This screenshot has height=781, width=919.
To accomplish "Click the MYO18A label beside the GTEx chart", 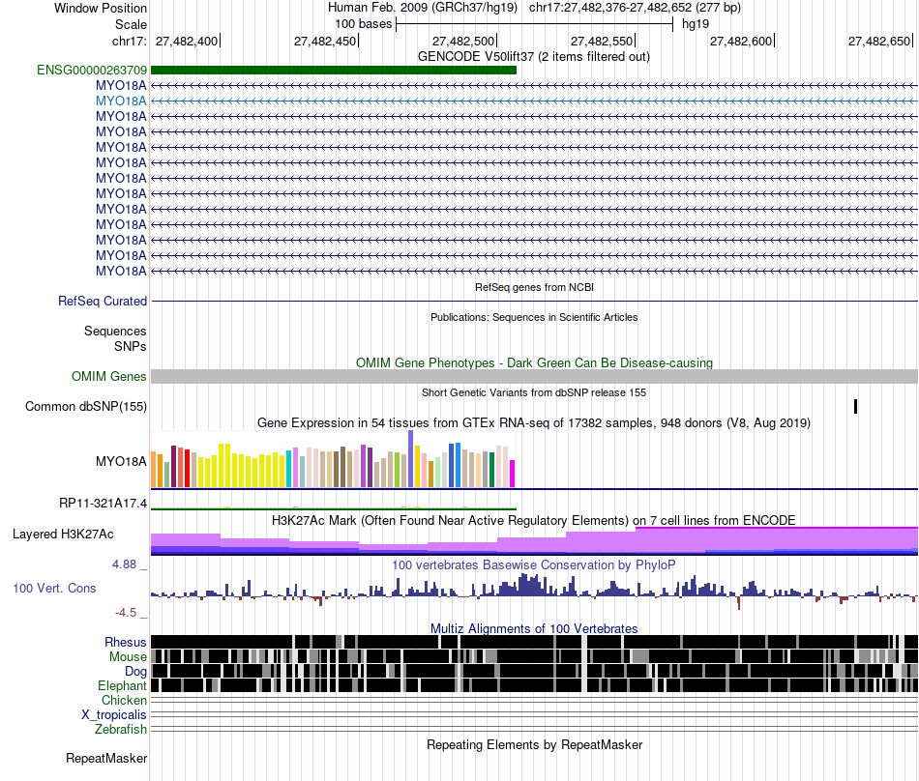I will [x=121, y=461].
